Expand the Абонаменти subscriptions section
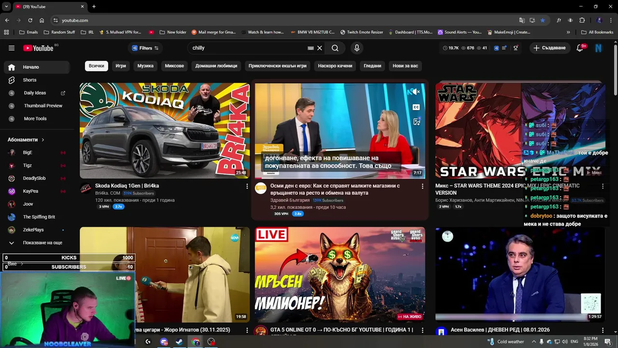Screen dimensions: 618x348 point(26,140)
